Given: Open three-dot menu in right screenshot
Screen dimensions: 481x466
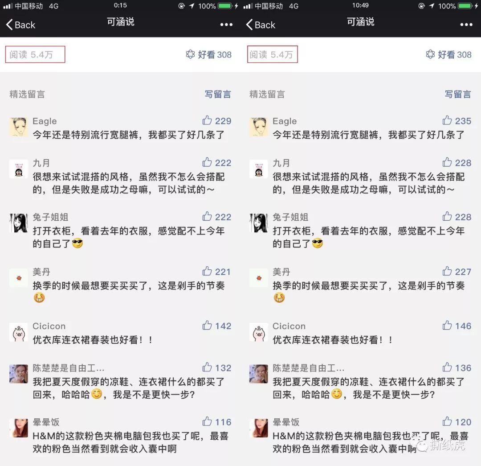Looking at the screenshot, I should tap(466, 25).
